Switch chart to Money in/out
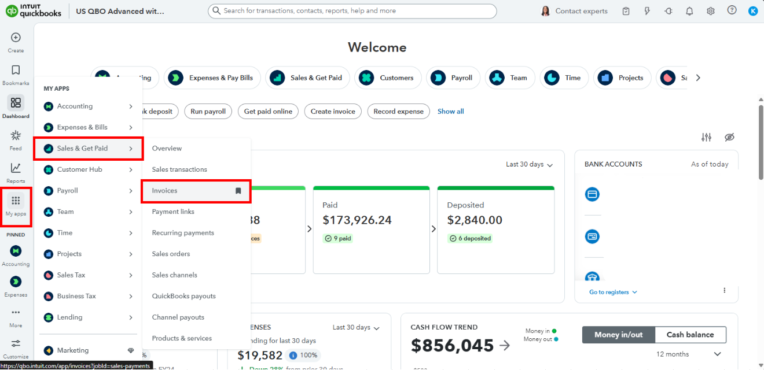This screenshot has height=370, width=764. [618, 335]
